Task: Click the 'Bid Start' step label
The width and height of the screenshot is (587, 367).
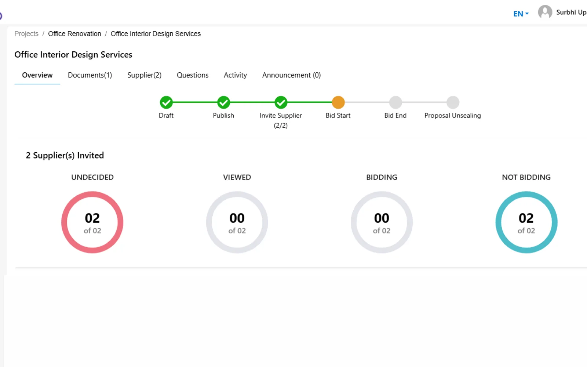Action: [338, 115]
